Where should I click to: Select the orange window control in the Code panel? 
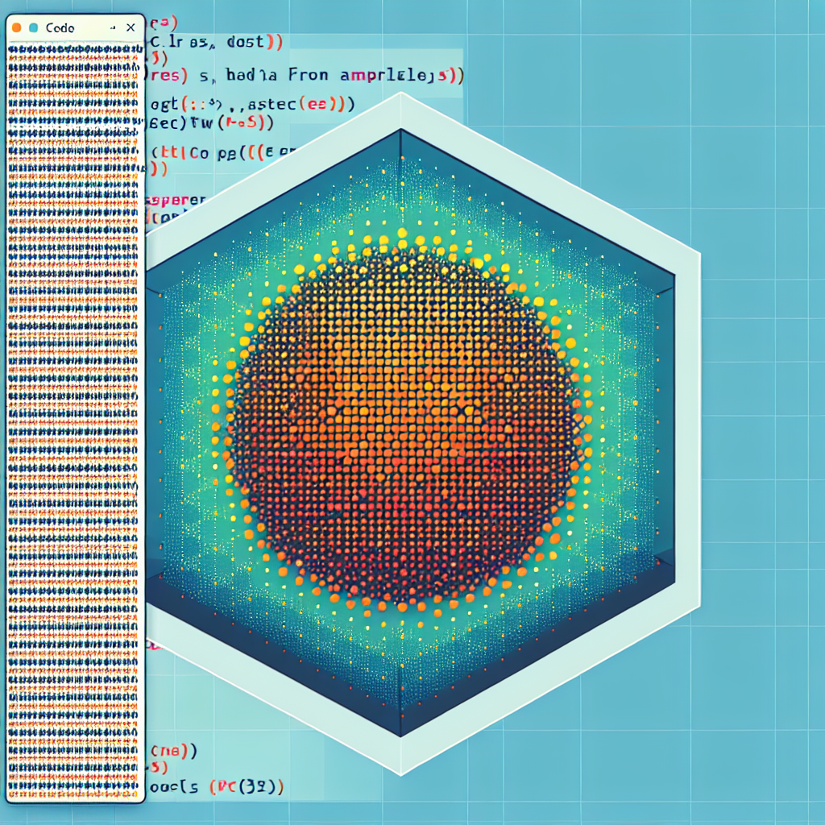pyautogui.click(x=19, y=27)
